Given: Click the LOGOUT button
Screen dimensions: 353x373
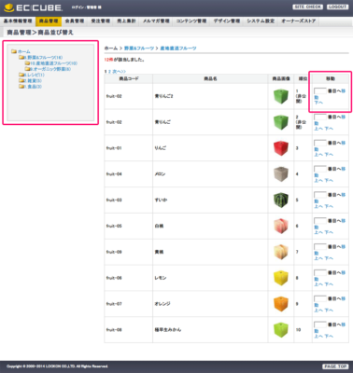Looking at the screenshot, I should 337,7.
